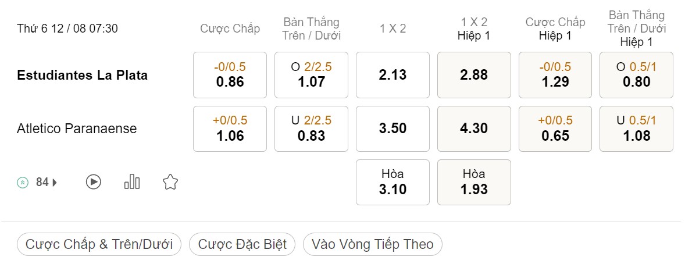This screenshot has height=271, width=685.
Task: Select full-time 1X2 home win at 2.13
Action: [x=393, y=75]
